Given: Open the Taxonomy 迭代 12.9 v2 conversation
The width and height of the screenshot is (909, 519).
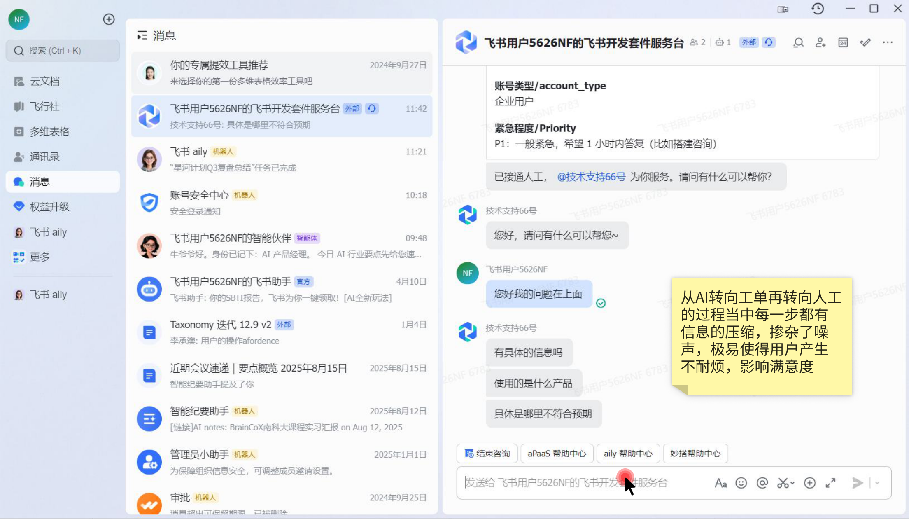Looking at the screenshot, I should tap(282, 332).
